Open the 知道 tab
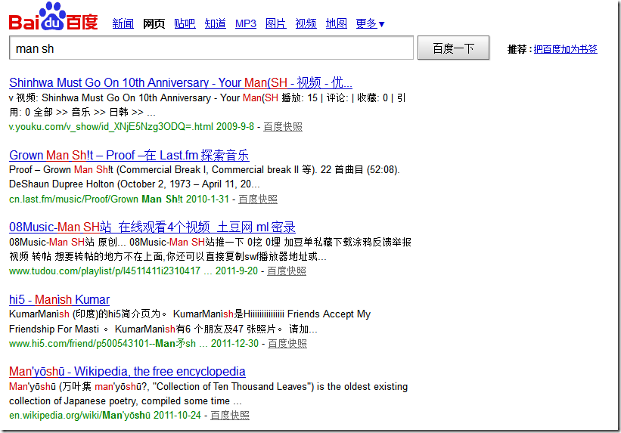621x433 pixels. point(215,23)
